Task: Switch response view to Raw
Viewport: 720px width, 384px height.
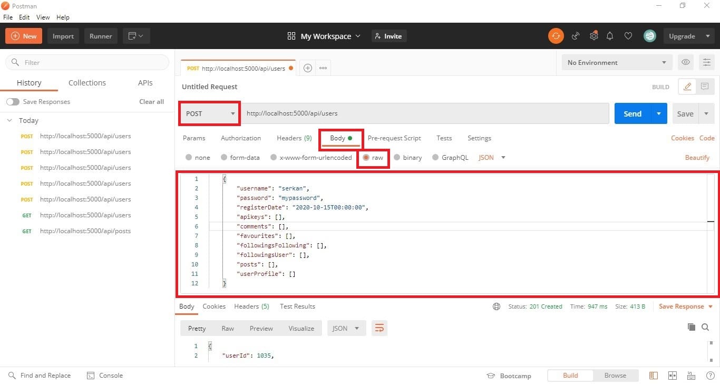Action: click(228, 328)
